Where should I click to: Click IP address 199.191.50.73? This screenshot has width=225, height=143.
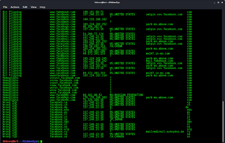click(93, 12)
